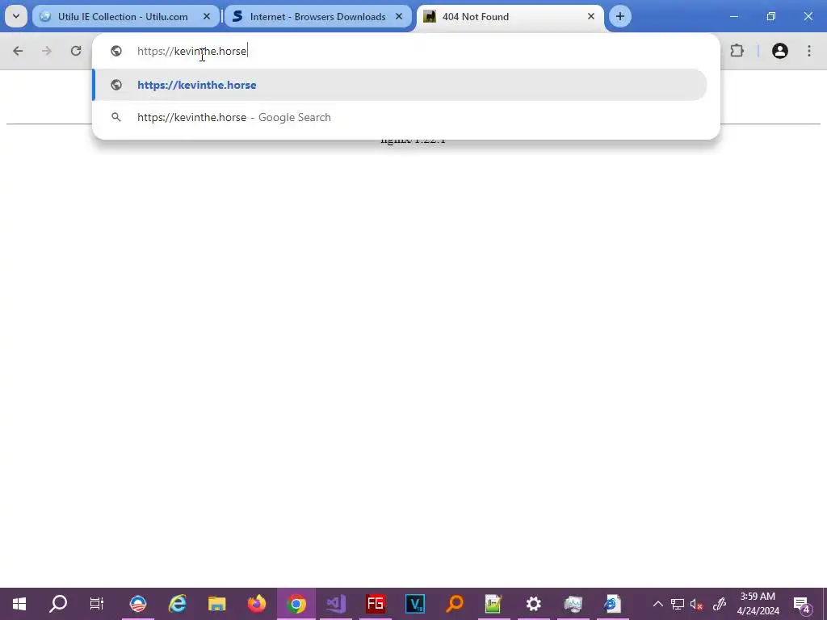Open the monitor utility app on taskbar
The image size is (827, 620).
tap(573, 604)
